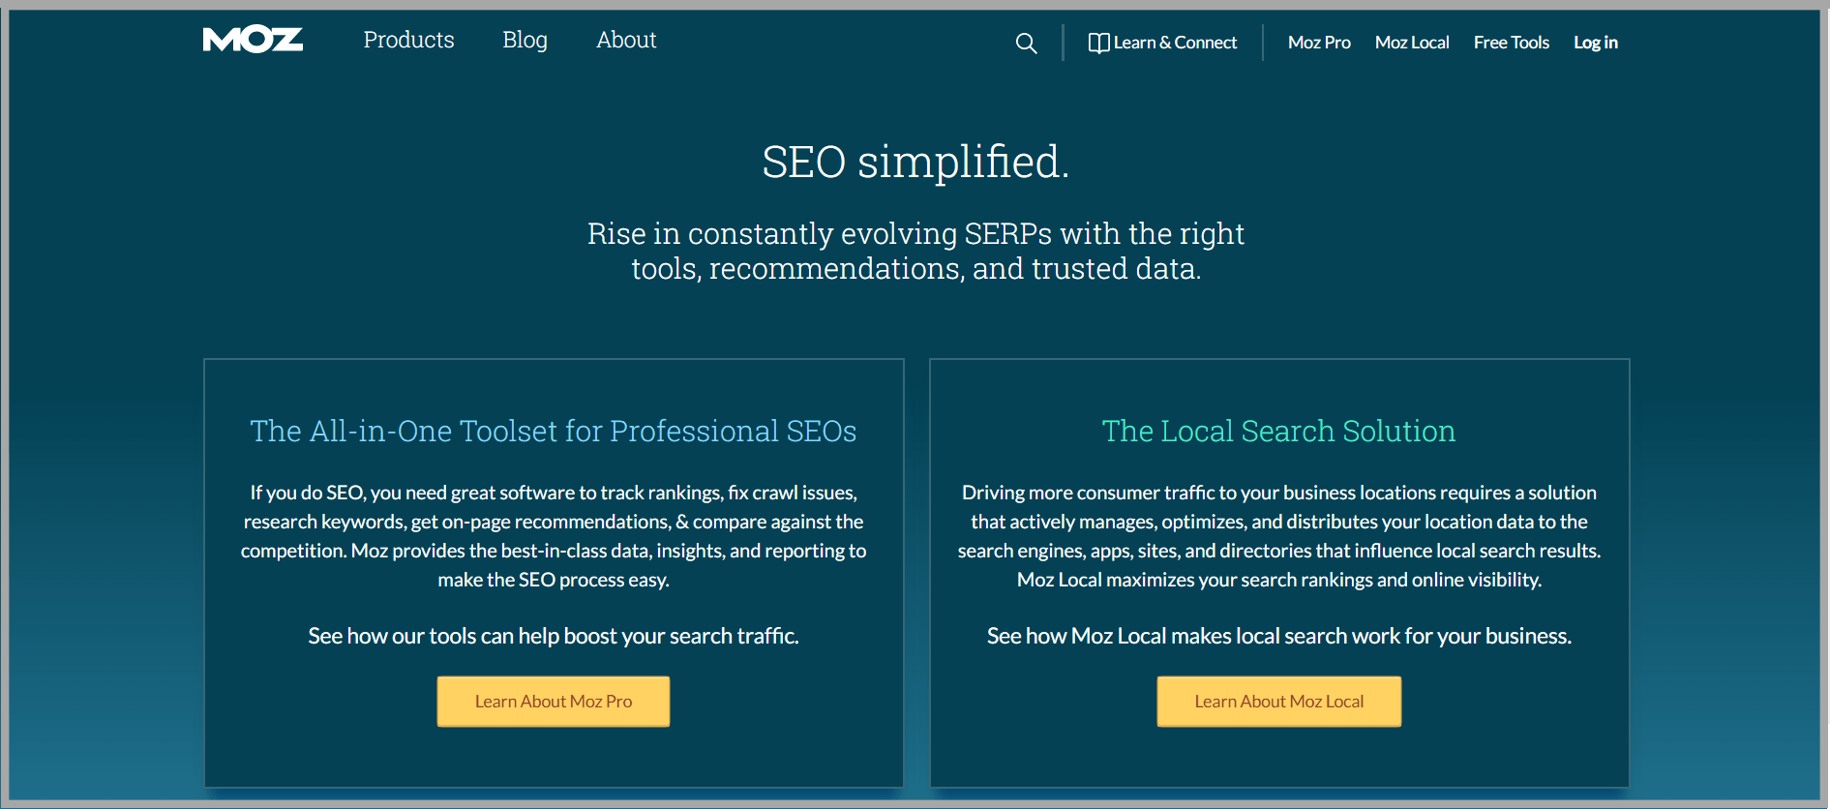The height and width of the screenshot is (809, 1830).
Task: Go to the Blog menu item
Action: click(x=525, y=40)
